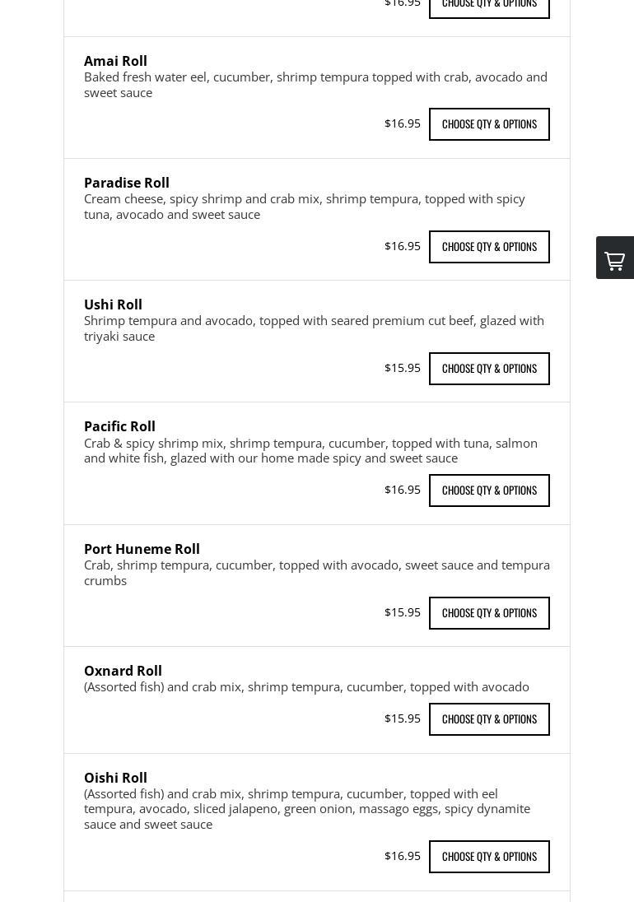
Task: Click the Port Hueneme Roll heading
Action: pyautogui.click(x=142, y=549)
